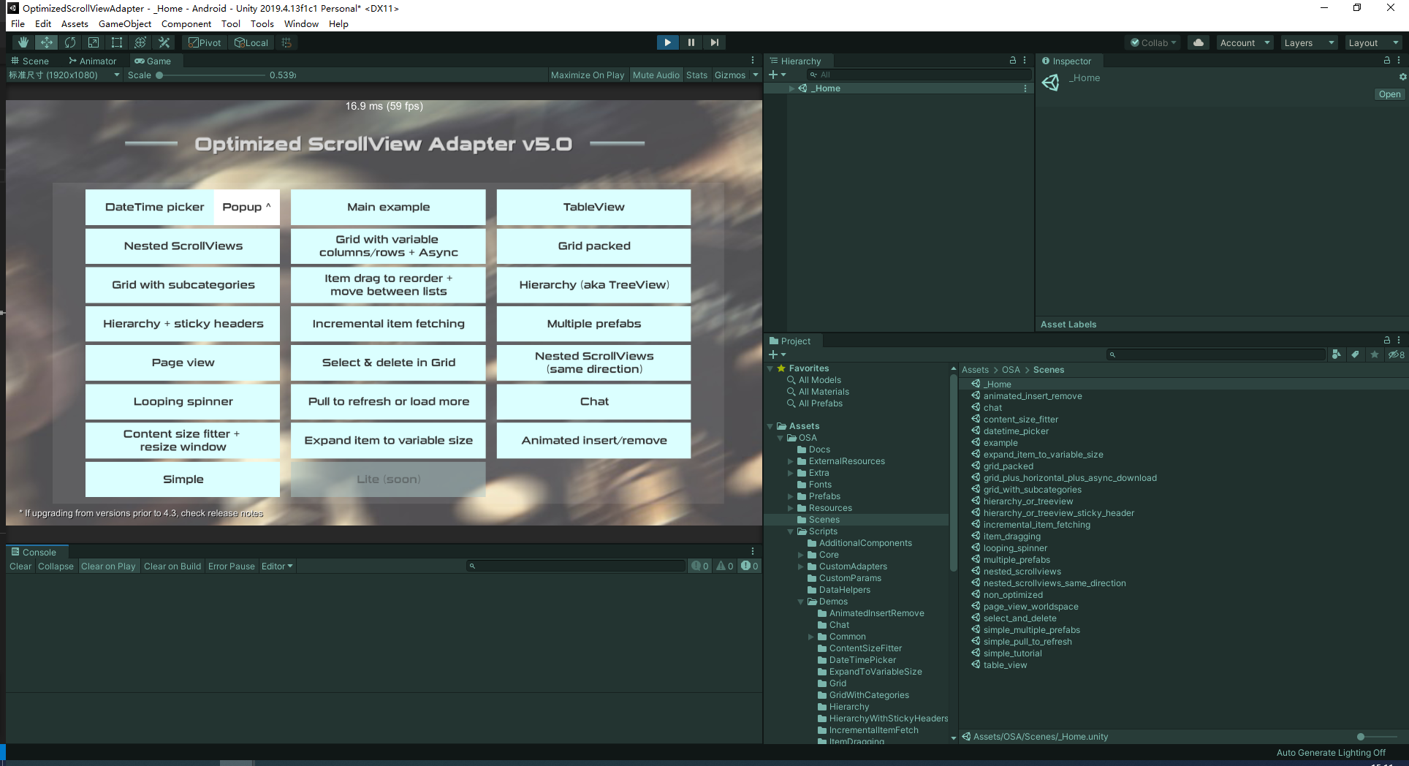Click Search by Type icon in Project

(1337, 354)
